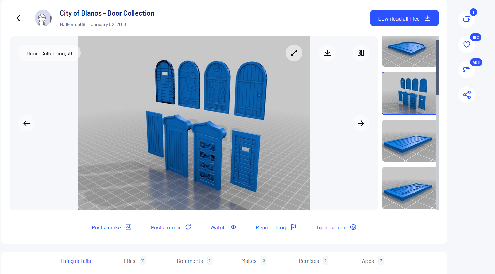495x274 pixels.
Task: Click the Door_Collection.stl filename label
Action: [x=49, y=53]
